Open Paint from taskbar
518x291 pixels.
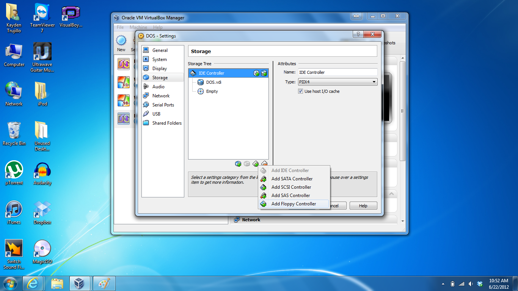[x=104, y=283]
